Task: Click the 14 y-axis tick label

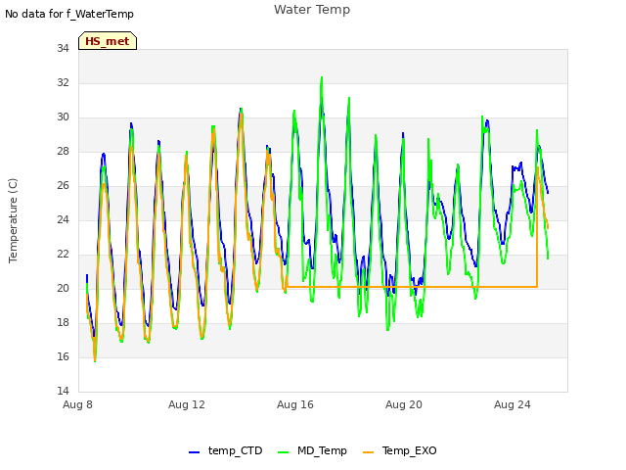Action: [x=63, y=391]
